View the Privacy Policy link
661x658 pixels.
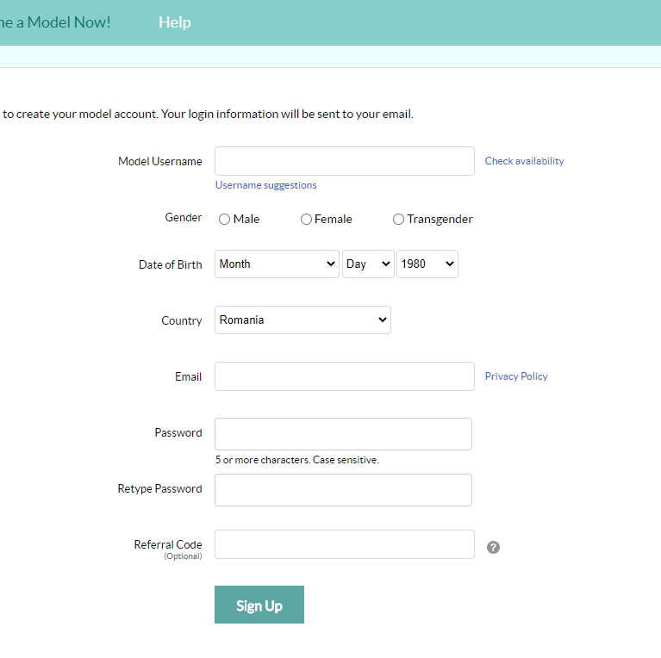click(x=515, y=376)
